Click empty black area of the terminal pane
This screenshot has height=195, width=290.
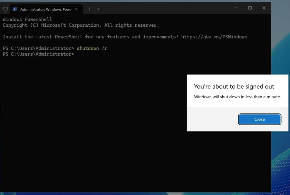(x=97, y=129)
